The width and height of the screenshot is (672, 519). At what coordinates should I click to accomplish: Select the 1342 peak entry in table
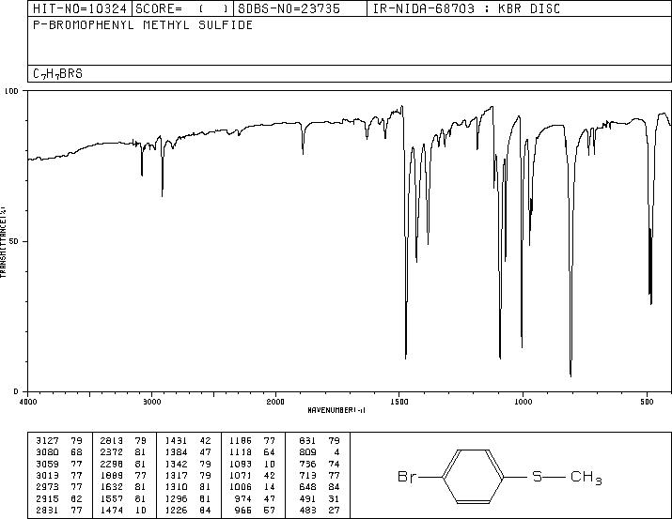pos(176,464)
